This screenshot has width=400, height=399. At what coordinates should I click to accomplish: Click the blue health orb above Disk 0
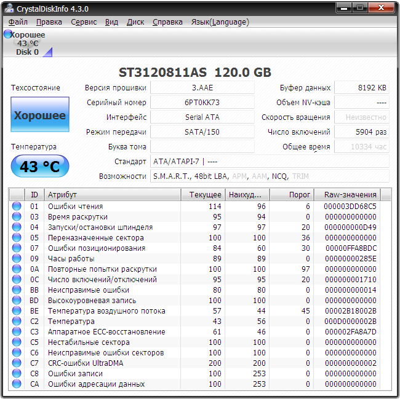[x=8, y=34]
